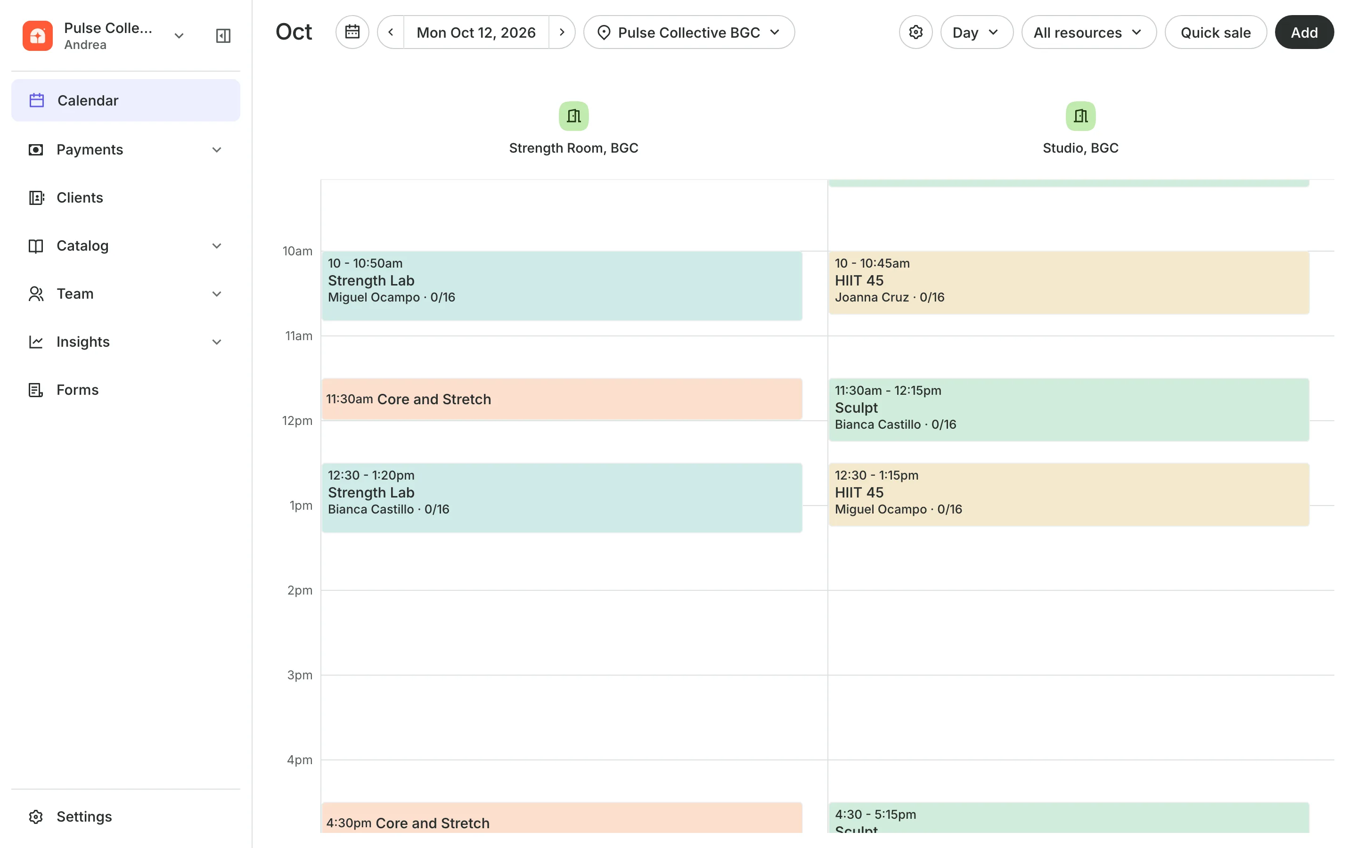Open the 10 - 10:50am Strength Lab class

[562, 286]
